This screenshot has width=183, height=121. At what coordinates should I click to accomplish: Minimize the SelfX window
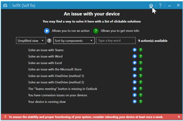click(169, 6)
